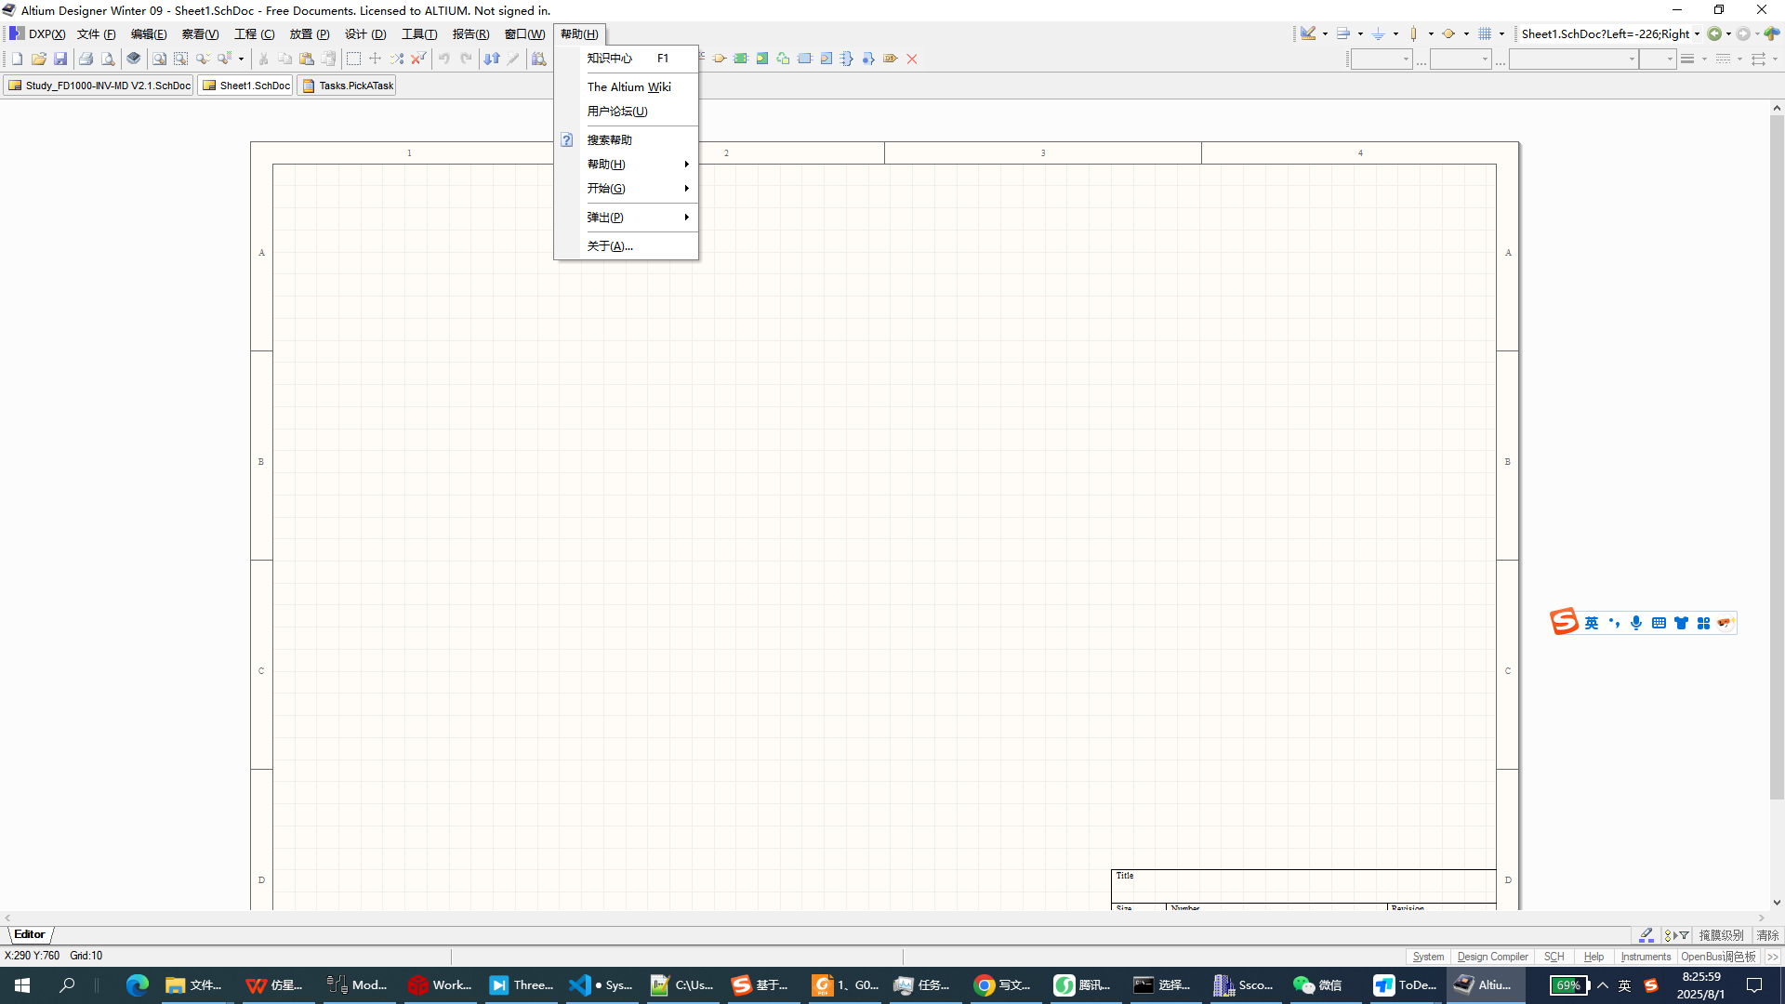Expand the Utility Tools dropdown arrow
This screenshot has width=1785, height=1004.
pos(1325,33)
